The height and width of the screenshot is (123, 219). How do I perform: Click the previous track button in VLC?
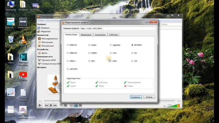point(47,105)
